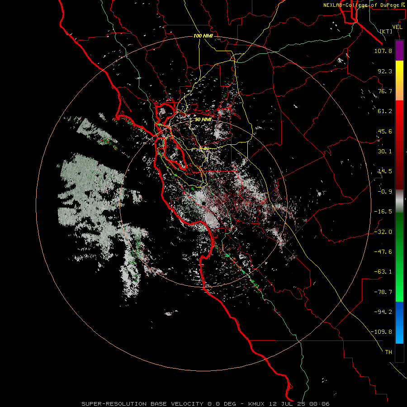Select the 61.2 velocity scale value
The height and width of the screenshot is (407, 407).
385,111
